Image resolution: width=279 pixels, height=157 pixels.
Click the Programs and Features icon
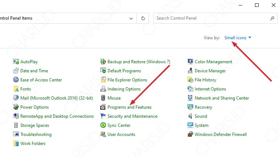tap(103, 107)
